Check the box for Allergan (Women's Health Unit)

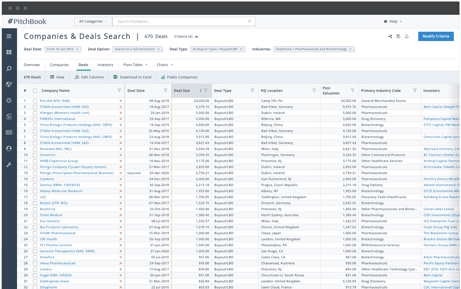(35, 113)
